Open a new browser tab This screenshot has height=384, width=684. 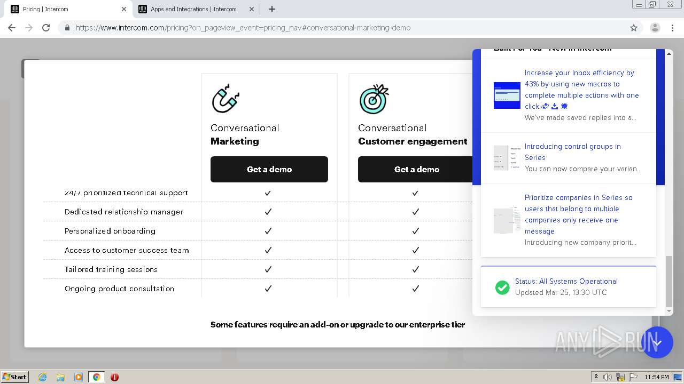(272, 9)
